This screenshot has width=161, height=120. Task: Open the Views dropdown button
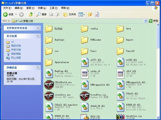[x=82, y=14]
